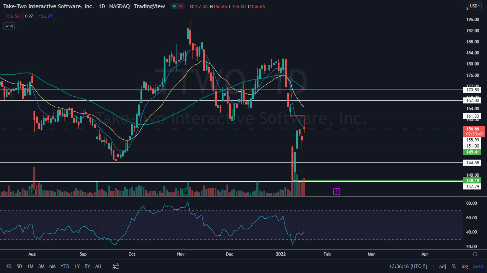Toggle the adj price adjustment
This screenshot has width=487, height=273.
click(442, 266)
